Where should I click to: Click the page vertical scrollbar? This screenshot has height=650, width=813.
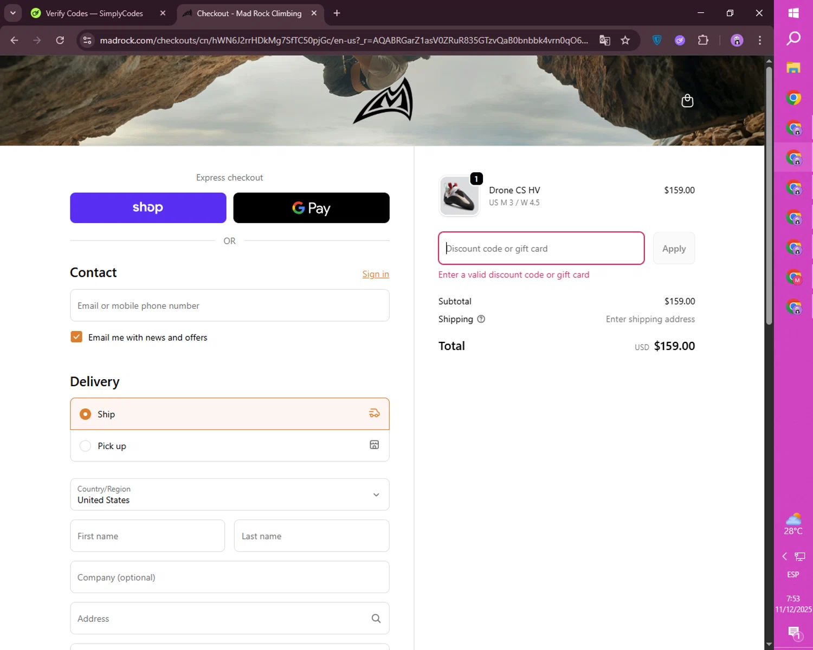click(769, 195)
